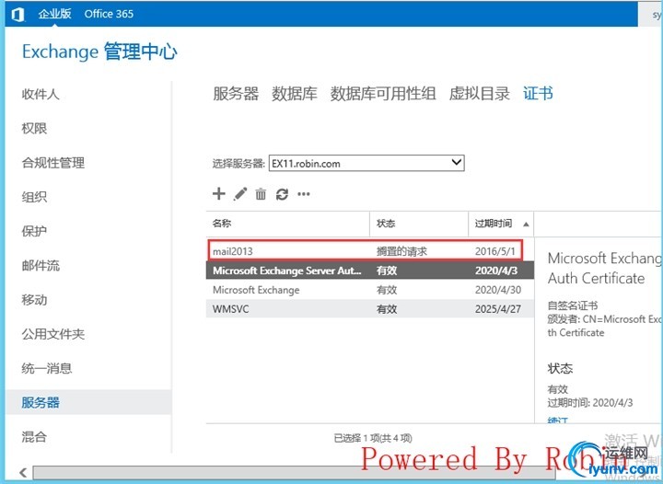Image resolution: width=663 pixels, height=484 pixels.
Task: Click the 搁置的请求 status cell
Action: [401, 251]
